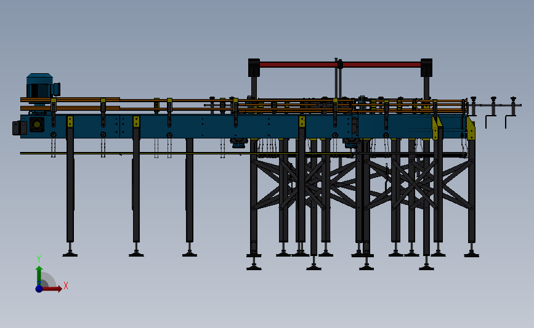The image size is (534, 328).
Task: Pick the long thin rod beneath the conveyor
Action: pyautogui.click(x=185, y=153)
